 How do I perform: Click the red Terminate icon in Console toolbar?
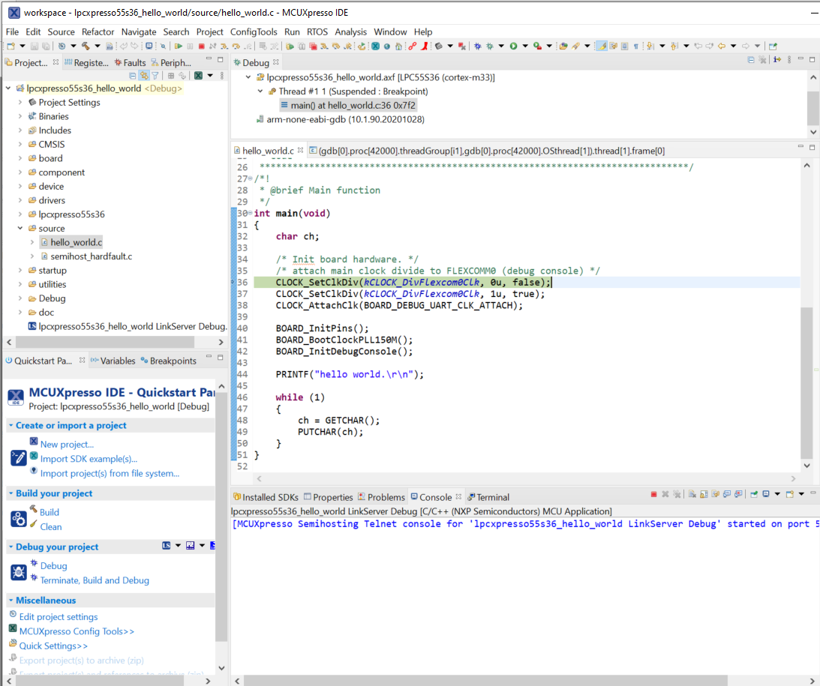click(x=653, y=495)
